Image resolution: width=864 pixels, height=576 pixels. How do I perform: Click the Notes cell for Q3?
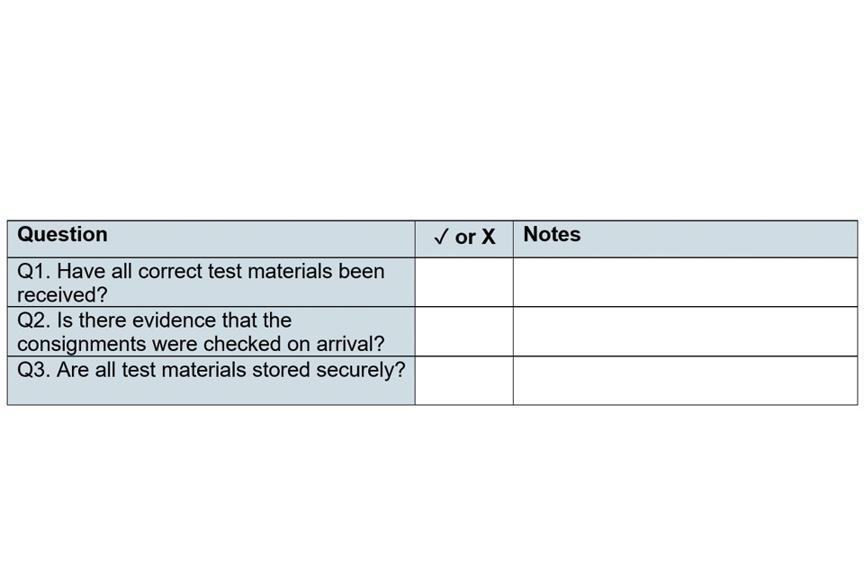click(685, 381)
